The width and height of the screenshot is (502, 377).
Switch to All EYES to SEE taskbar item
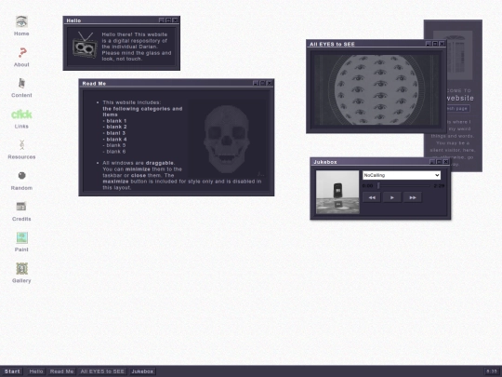(x=102, y=371)
